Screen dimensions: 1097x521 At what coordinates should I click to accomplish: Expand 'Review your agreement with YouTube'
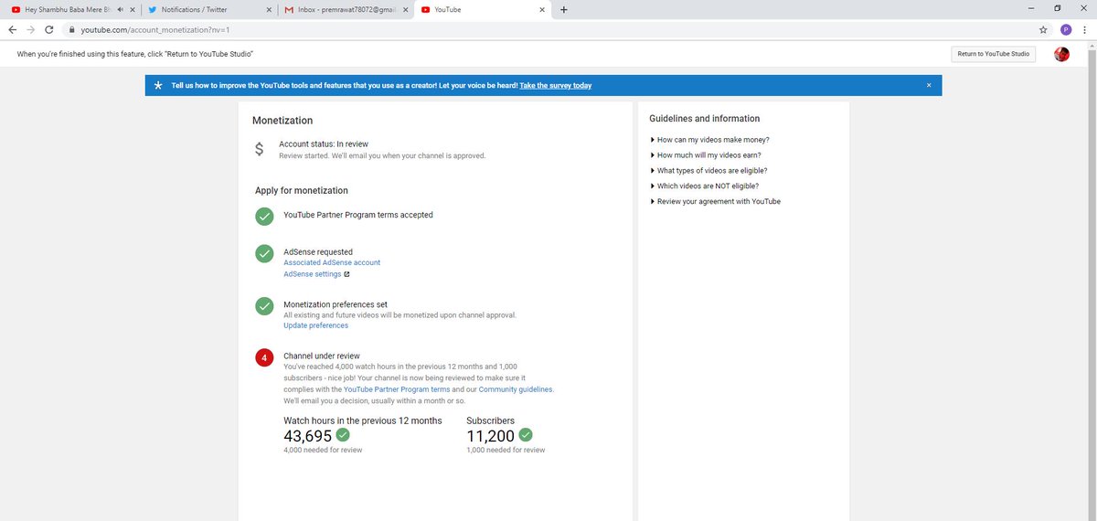(x=715, y=201)
